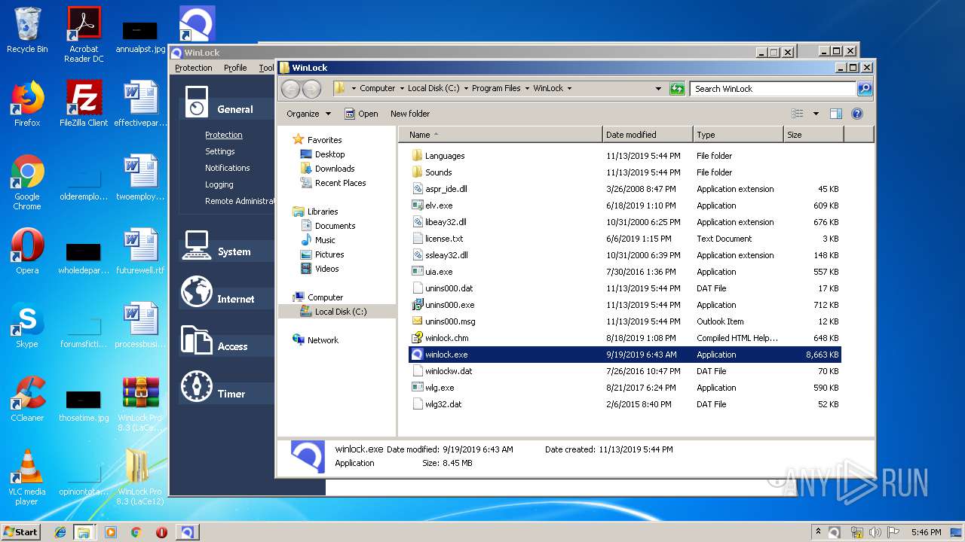Open FileZilla Client desktop icon

point(84,103)
